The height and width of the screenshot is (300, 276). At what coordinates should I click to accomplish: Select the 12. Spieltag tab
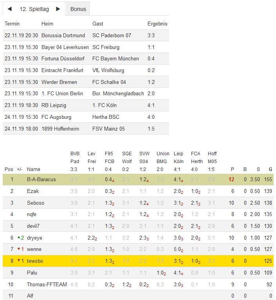pyautogui.click(x=34, y=9)
